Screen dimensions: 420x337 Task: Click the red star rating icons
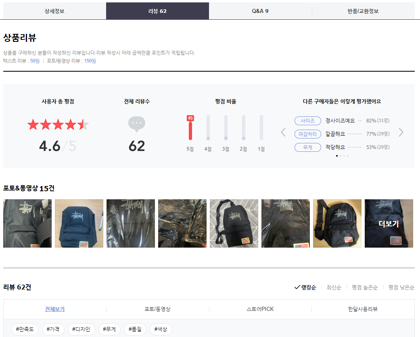click(58, 125)
